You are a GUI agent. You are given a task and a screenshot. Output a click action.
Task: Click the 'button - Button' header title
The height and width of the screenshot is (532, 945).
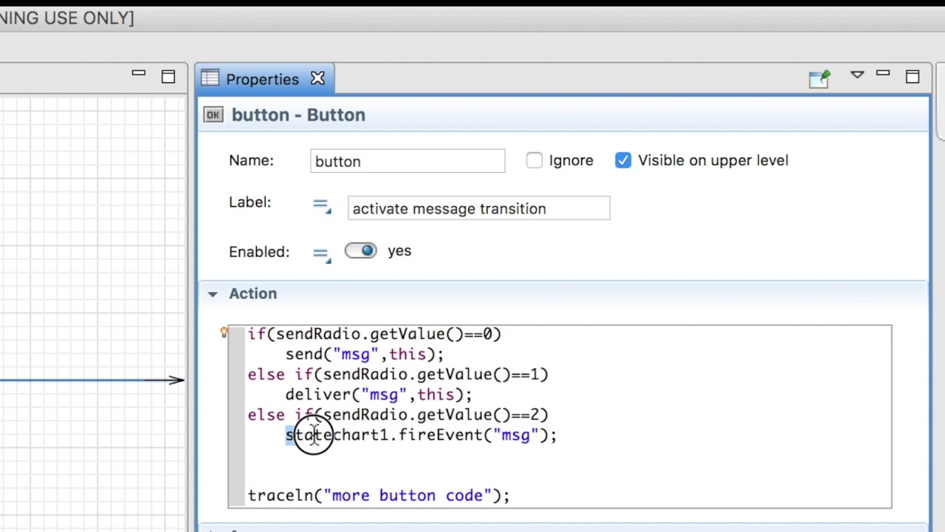point(298,115)
